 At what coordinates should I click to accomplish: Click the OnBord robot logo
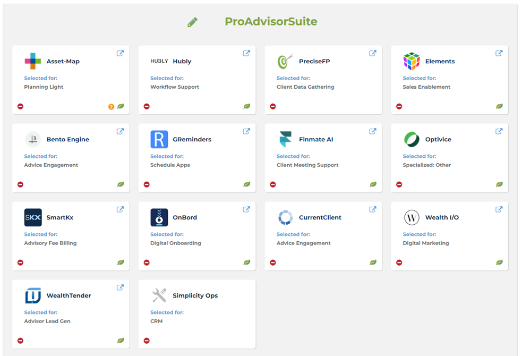[159, 217]
